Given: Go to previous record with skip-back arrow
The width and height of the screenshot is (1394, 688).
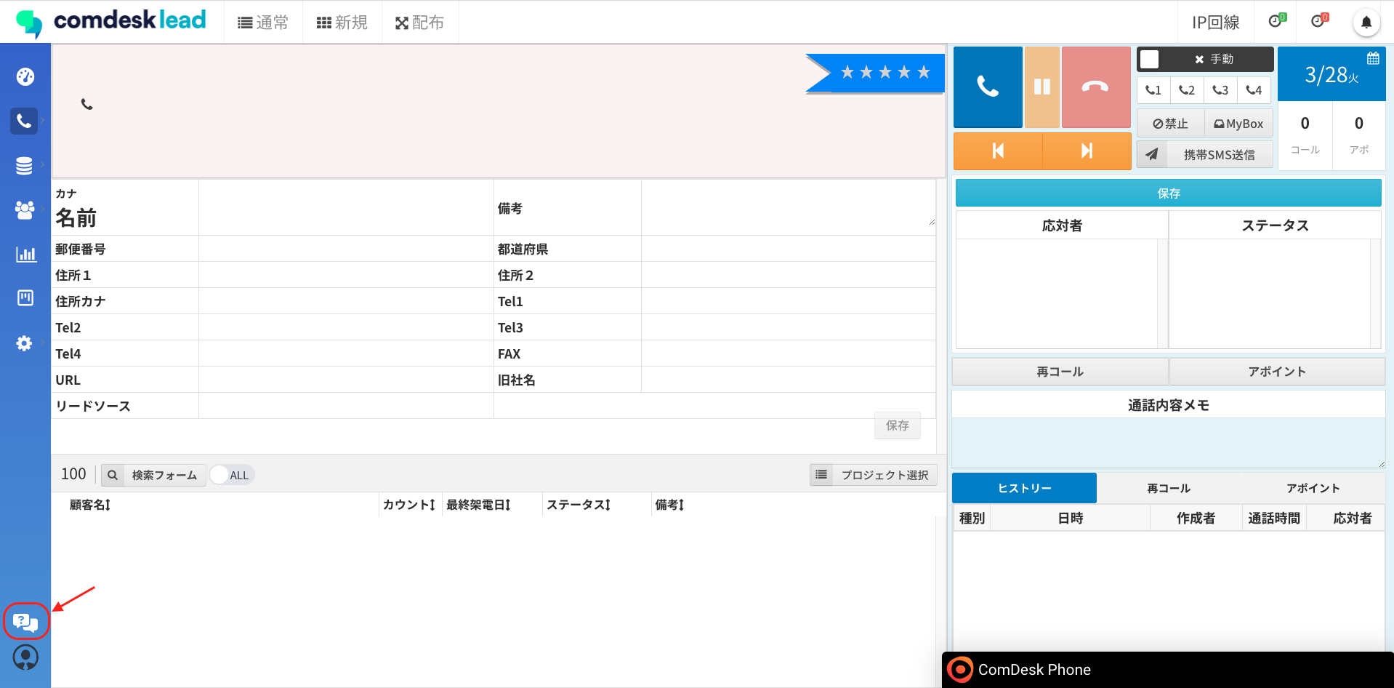Looking at the screenshot, I should pos(997,151).
